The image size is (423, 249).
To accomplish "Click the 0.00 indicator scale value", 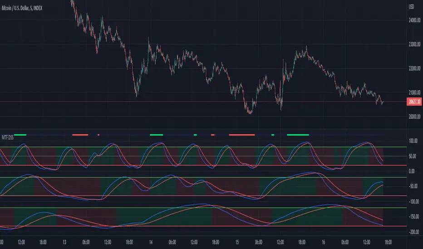I will [412, 171].
